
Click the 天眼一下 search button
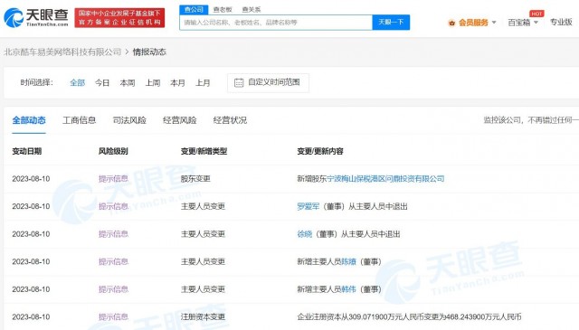[391, 22]
